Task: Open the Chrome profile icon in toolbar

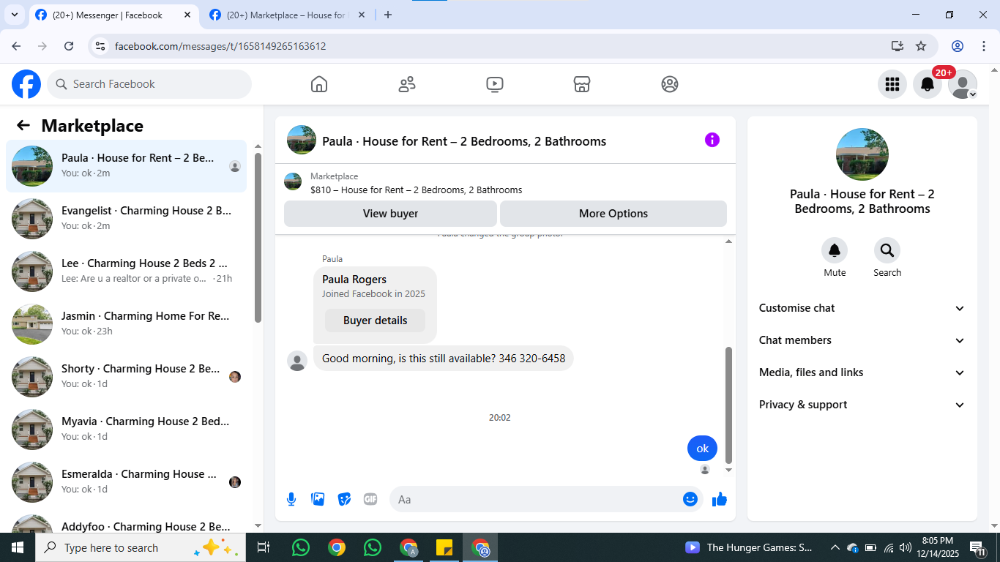Action: click(958, 46)
